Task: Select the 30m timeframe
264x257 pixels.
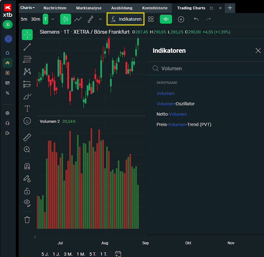Action: pos(36,19)
